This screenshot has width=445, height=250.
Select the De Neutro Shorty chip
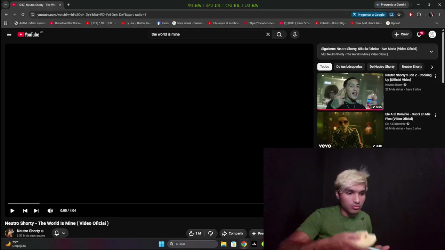tap(382, 67)
